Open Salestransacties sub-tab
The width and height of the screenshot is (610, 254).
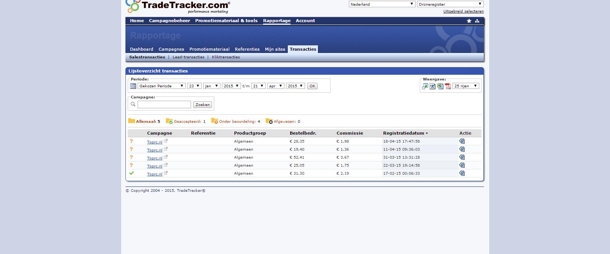[x=147, y=57]
